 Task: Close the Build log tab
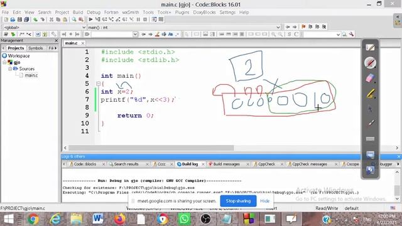[203, 164]
